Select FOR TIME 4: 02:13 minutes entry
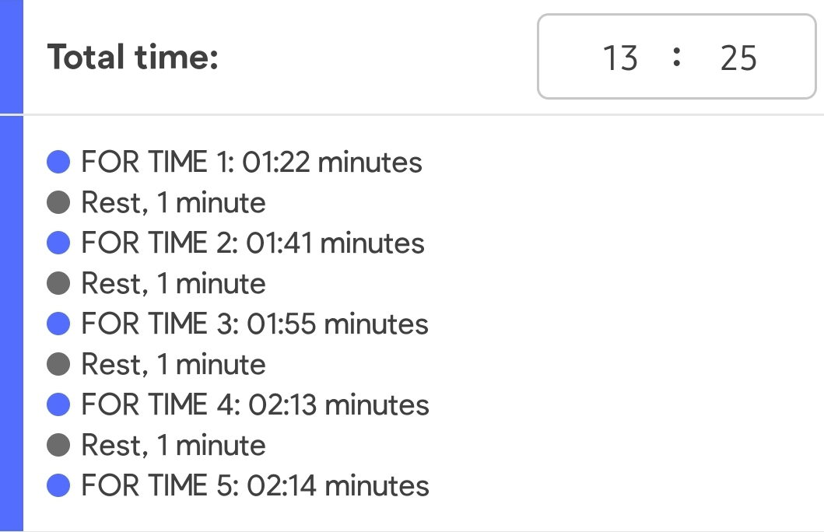Image resolution: width=824 pixels, height=532 pixels. (x=255, y=404)
